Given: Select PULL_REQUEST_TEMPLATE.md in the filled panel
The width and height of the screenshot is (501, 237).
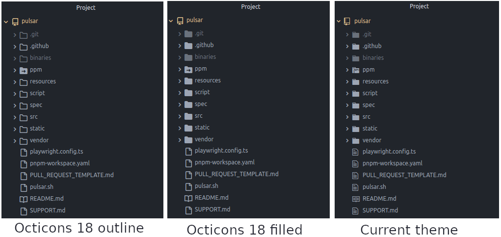Looking at the screenshot, I should [x=236, y=174].
